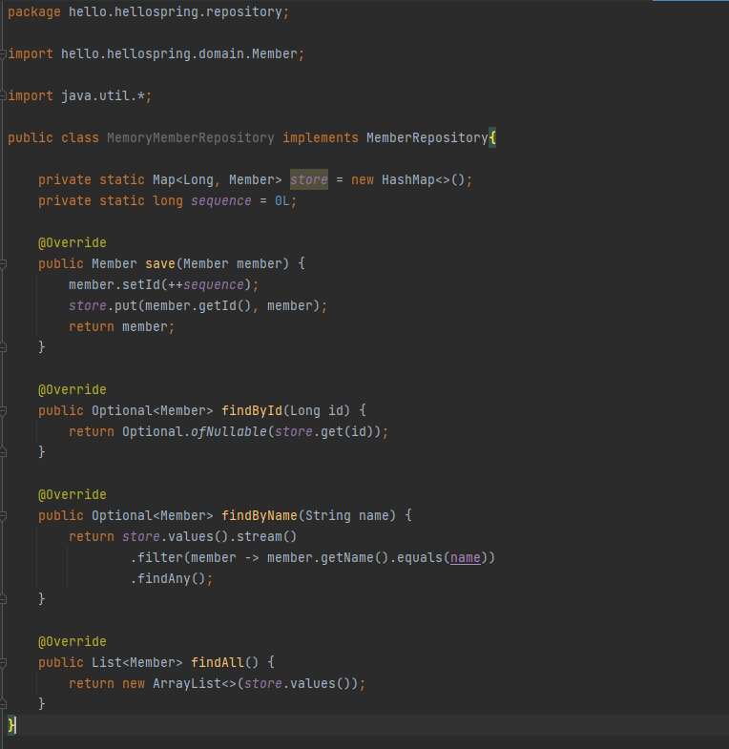The width and height of the screenshot is (729, 749).
Task: Click final closing brace of class
Action: 11,725
